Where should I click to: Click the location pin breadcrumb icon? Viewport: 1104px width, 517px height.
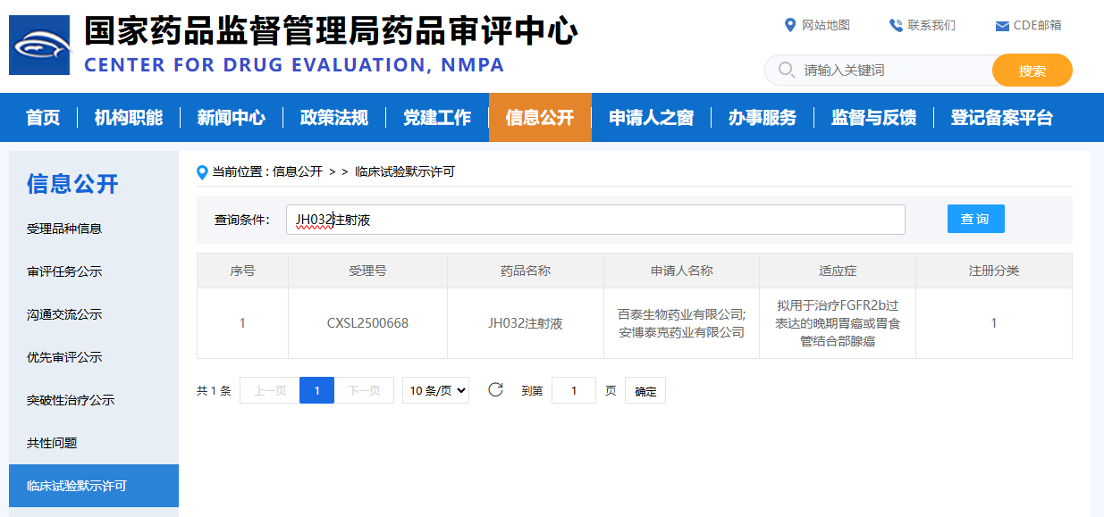[x=202, y=171]
